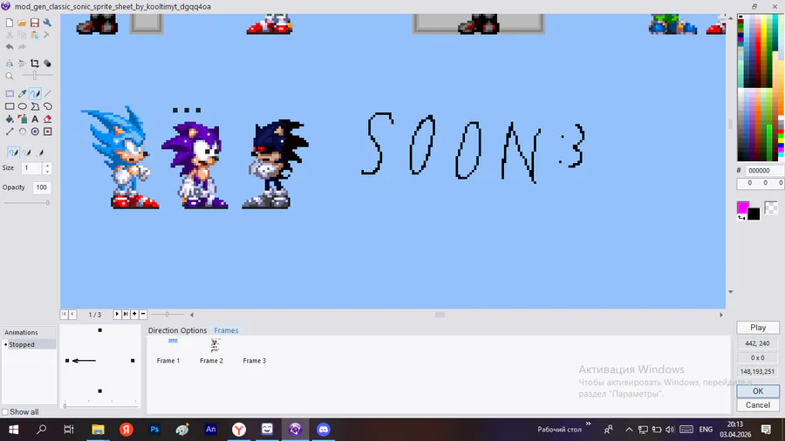
Task: Select the Size/resize arrow tool
Action: coord(10,132)
